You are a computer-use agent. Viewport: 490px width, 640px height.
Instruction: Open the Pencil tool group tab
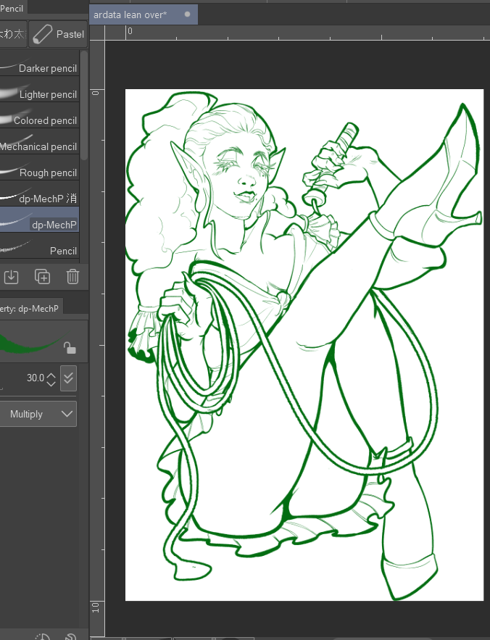click(x=13, y=8)
